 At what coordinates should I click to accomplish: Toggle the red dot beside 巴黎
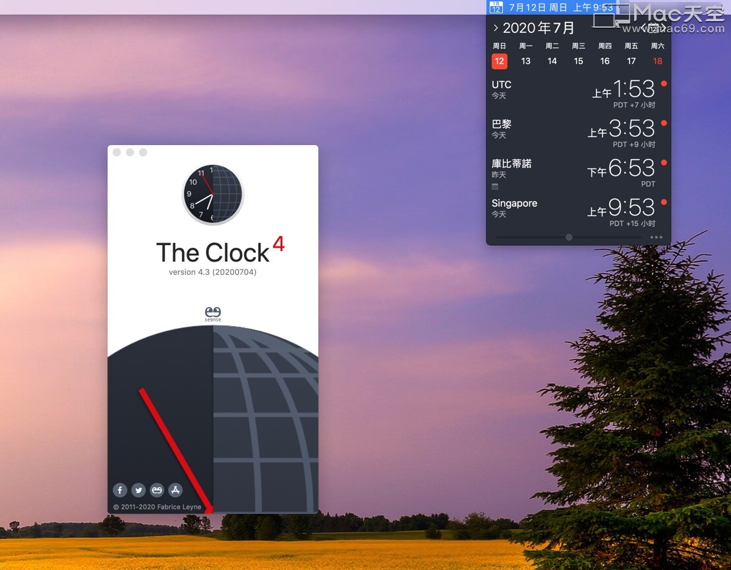coord(663,123)
